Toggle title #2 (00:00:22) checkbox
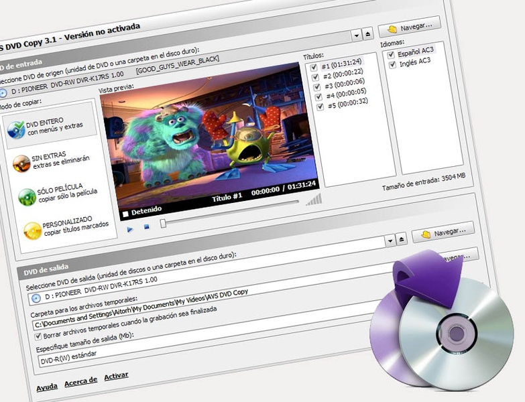This screenshot has height=402, width=525. click(x=315, y=77)
